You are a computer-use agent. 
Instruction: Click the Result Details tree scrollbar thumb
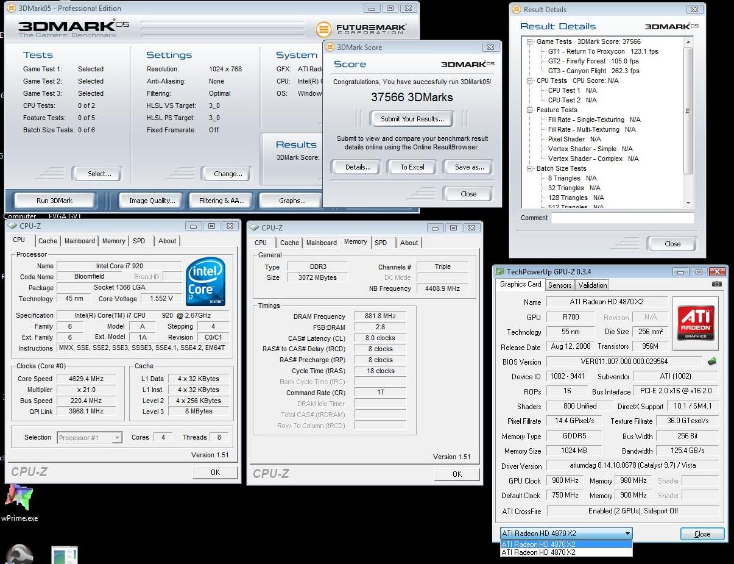[x=688, y=111]
